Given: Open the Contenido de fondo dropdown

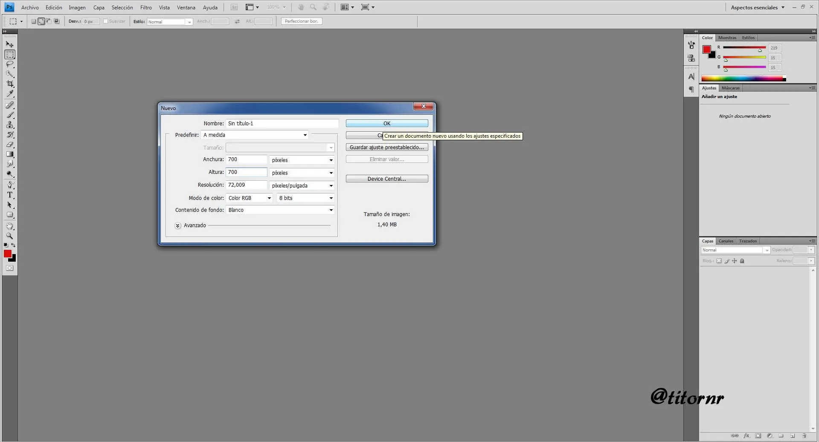Looking at the screenshot, I should [x=280, y=210].
